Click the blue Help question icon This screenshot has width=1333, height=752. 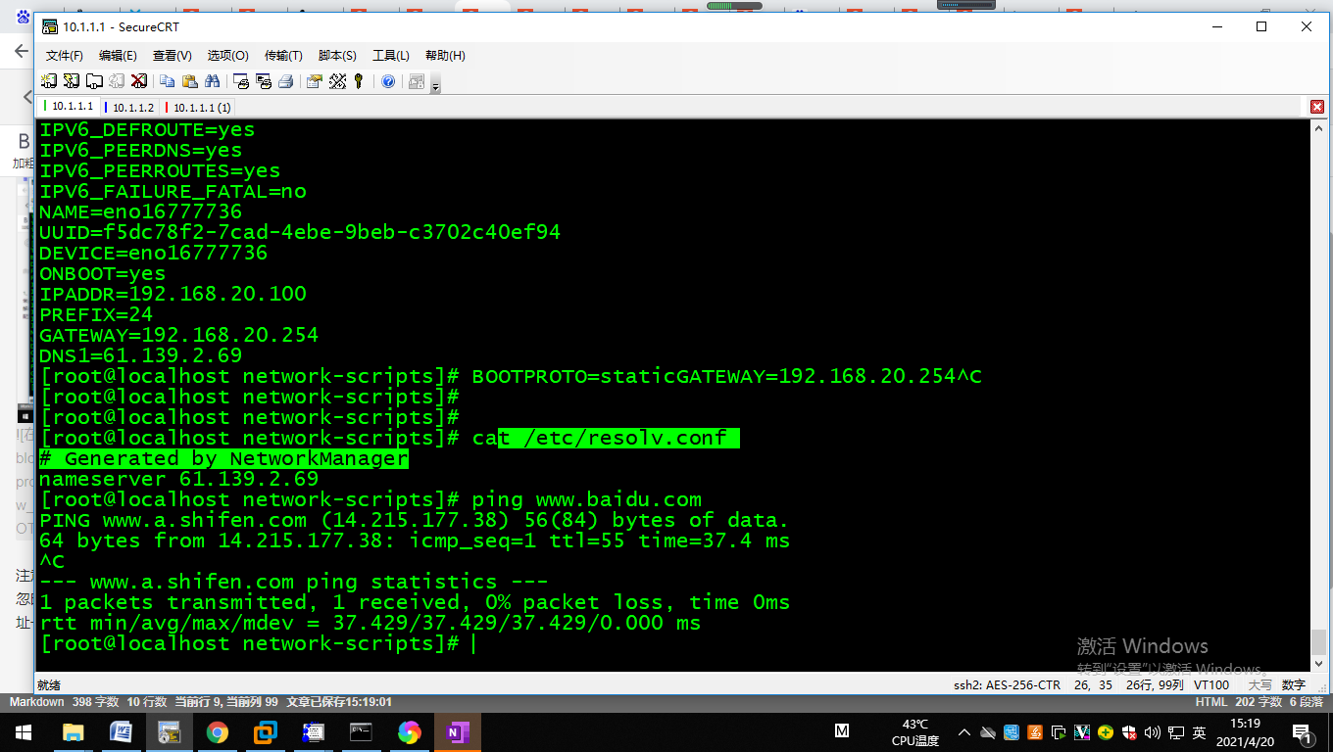tap(388, 81)
